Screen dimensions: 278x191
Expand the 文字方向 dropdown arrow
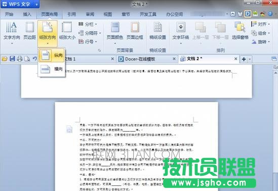[12, 43]
